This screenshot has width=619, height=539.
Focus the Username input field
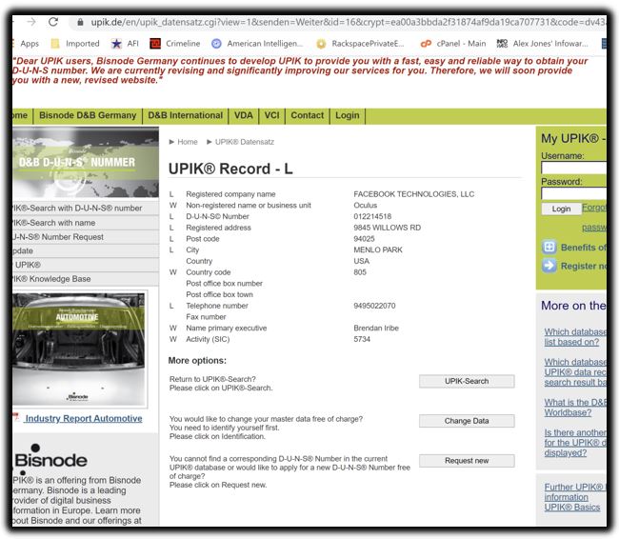coord(573,168)
